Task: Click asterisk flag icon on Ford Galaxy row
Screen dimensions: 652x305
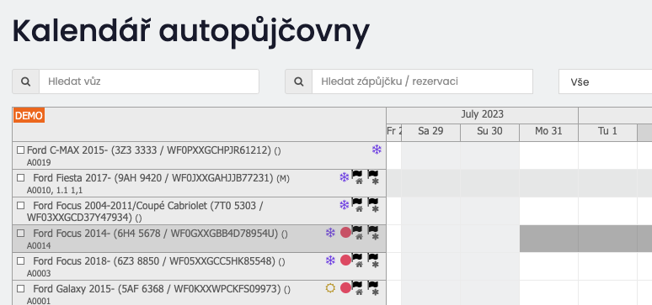Action: [x=373, y=288]
